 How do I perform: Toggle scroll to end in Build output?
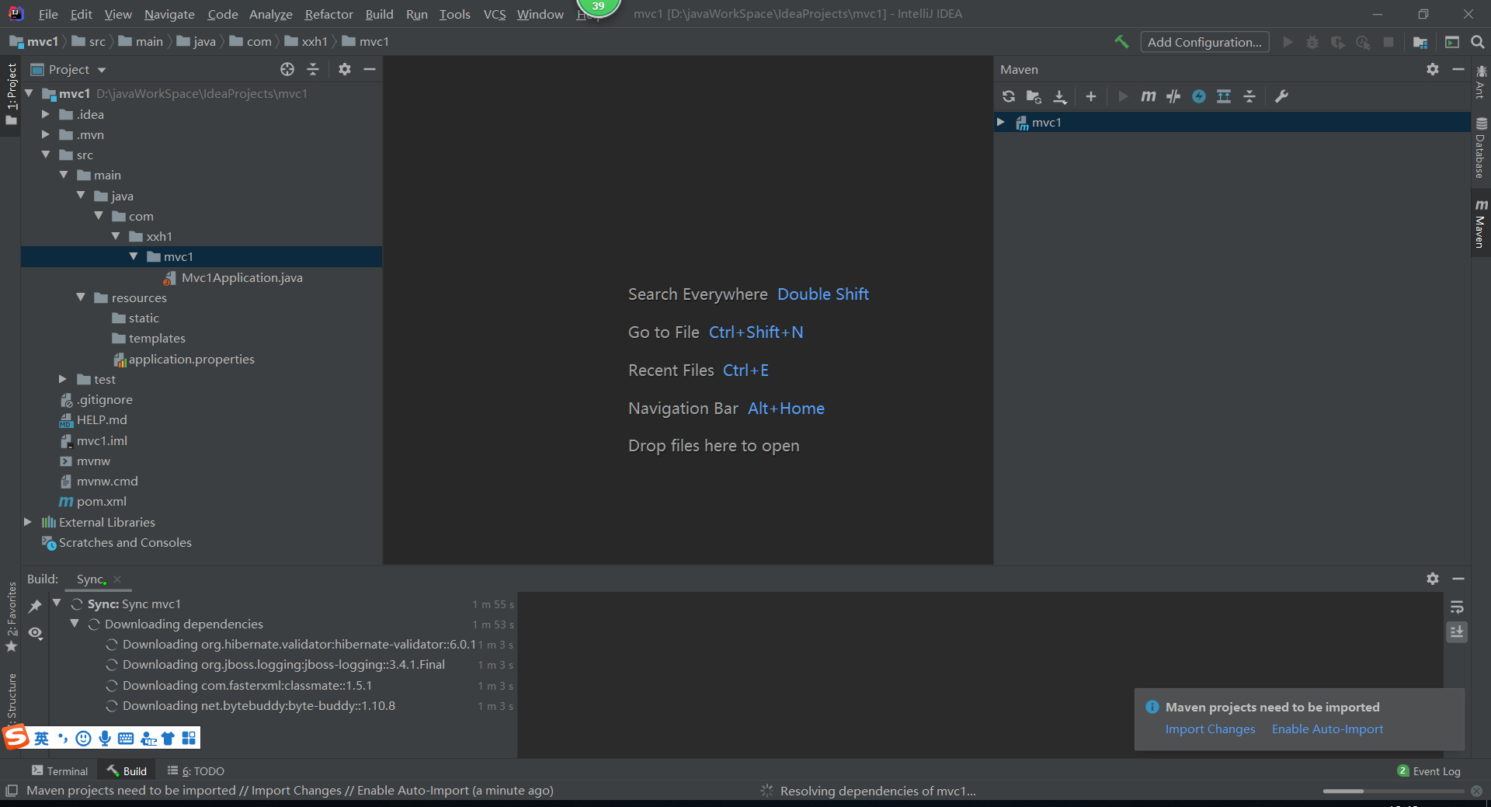pos(1457,632)
